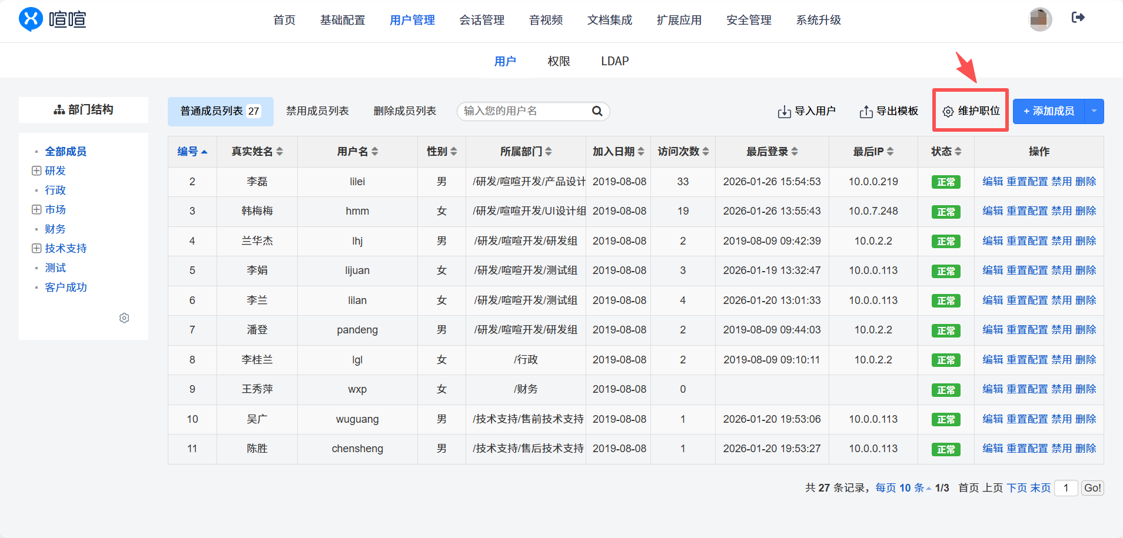Sort table by 最后登录 column
1123x538 pixels.
772,152
